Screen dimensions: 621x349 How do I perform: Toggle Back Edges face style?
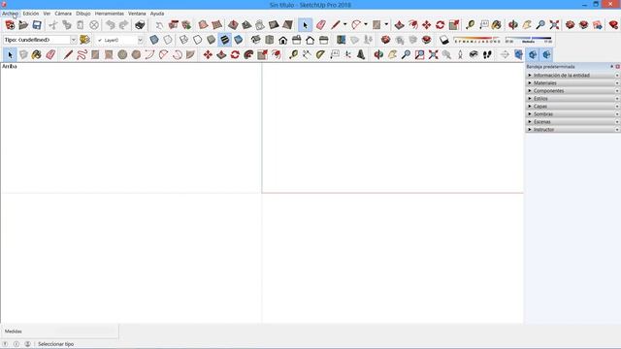coord(168,40)
